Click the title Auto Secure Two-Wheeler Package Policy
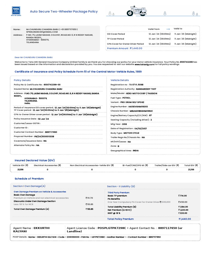 point(64,12)
